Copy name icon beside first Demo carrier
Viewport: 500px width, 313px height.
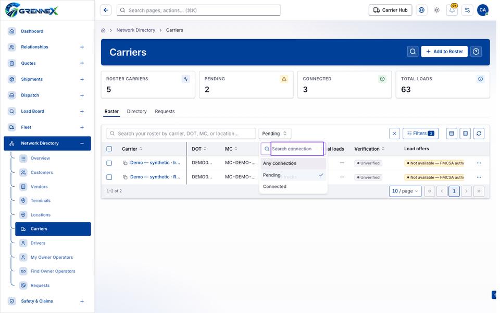point(125,163)
